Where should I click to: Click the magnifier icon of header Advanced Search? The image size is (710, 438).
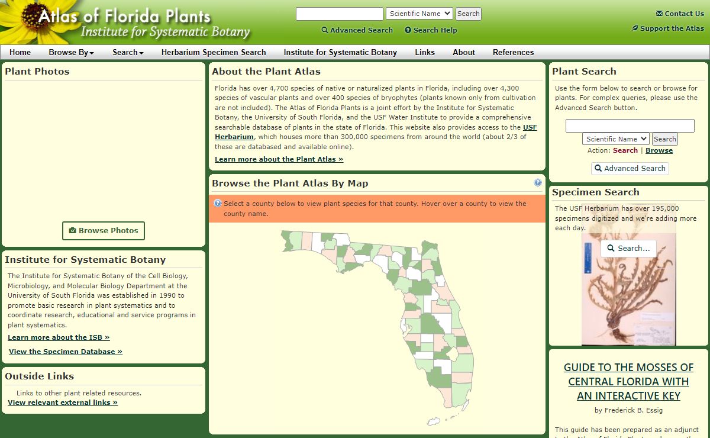pyautogui.click(x=325, y=30)
